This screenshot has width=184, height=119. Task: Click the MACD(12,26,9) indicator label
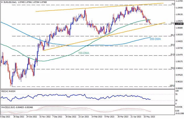(x=8, y=107)
